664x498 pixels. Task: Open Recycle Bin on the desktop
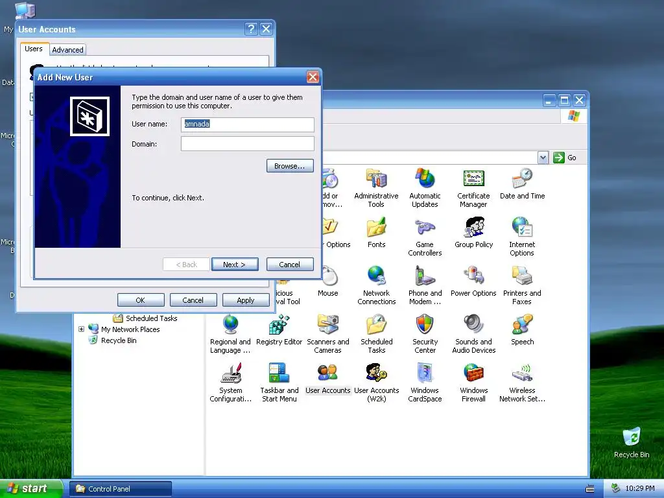click(632, 442)
